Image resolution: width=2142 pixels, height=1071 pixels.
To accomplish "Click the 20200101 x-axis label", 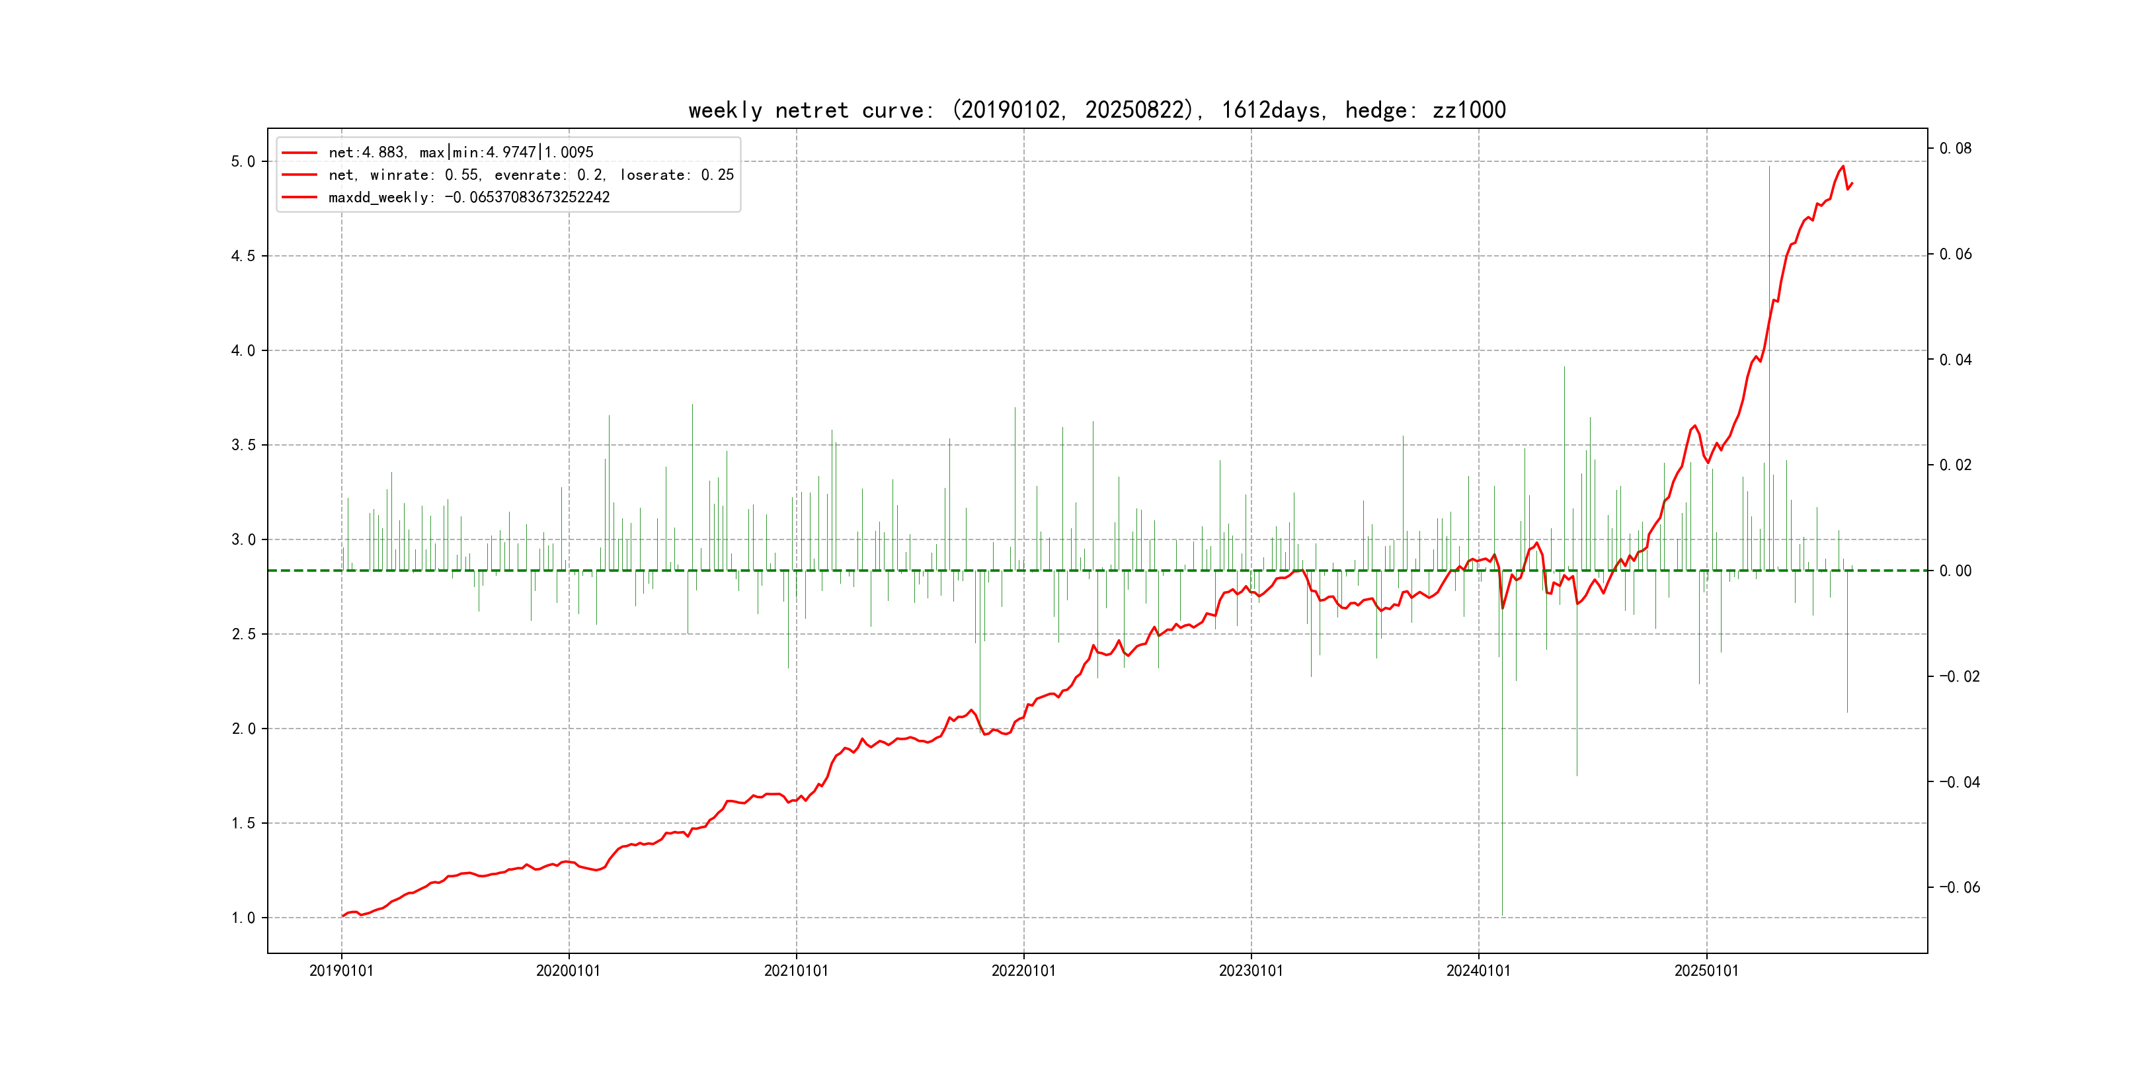I will 568,971.
